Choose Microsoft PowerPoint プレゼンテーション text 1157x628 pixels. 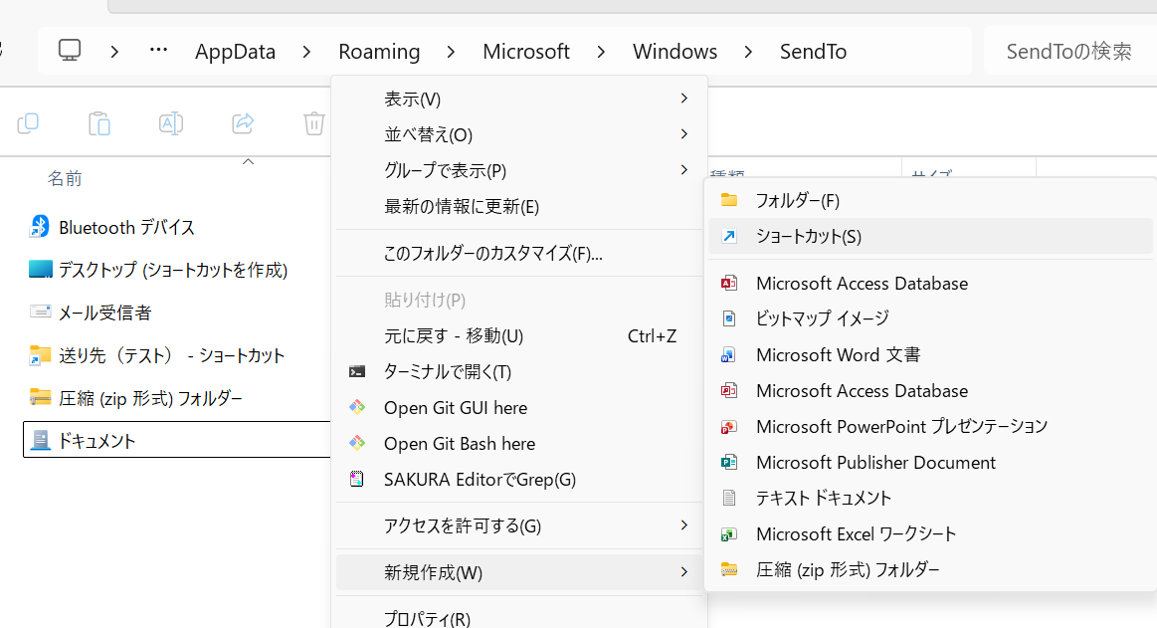(901, 427)
